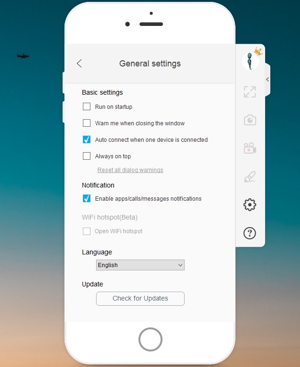Viewport: 300px width, 367px height.
Task: Click Check for Updates button
Action: point(140,298)
